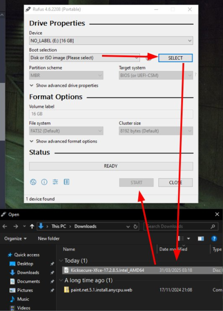Refresh the Downloads folder view

pos(135,227)
